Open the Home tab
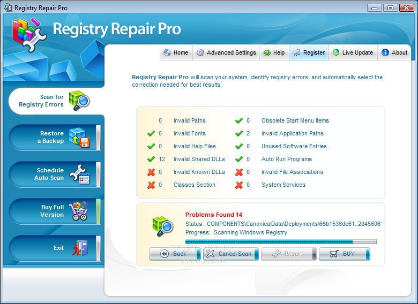This screenshot has height=304, width=418. [x=176, y=52]
